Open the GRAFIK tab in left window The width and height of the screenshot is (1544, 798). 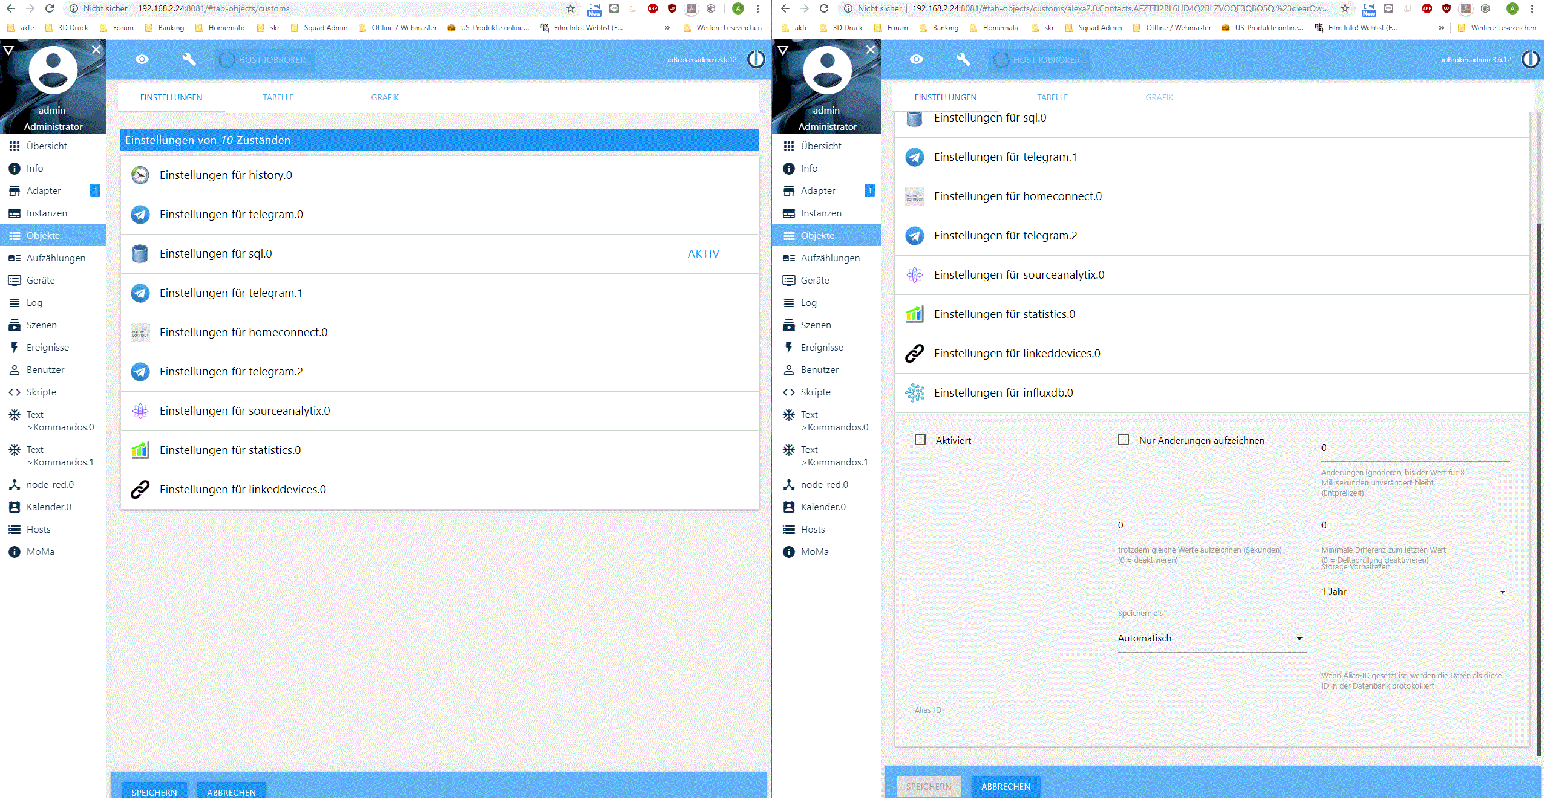click(385, 97)
